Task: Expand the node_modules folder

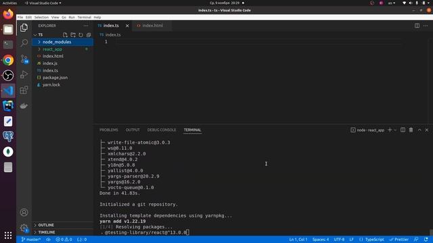Action: (63, 42)
